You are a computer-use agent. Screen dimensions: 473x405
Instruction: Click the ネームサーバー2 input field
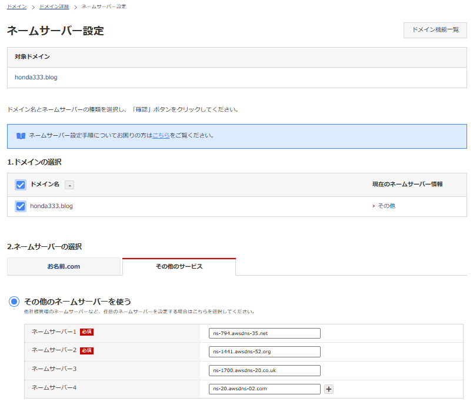coord(265,352)
